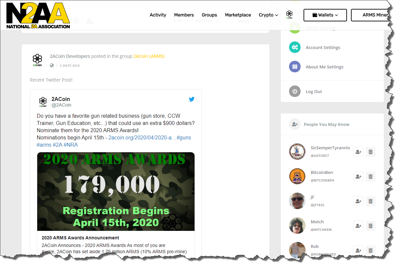Click the About Me Settings grid icon
Screen dimensions: 400x267
(x=295, y=67)
